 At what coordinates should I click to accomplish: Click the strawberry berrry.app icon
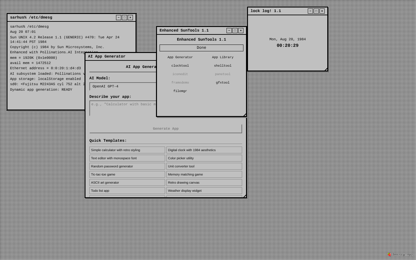(389, 255)
